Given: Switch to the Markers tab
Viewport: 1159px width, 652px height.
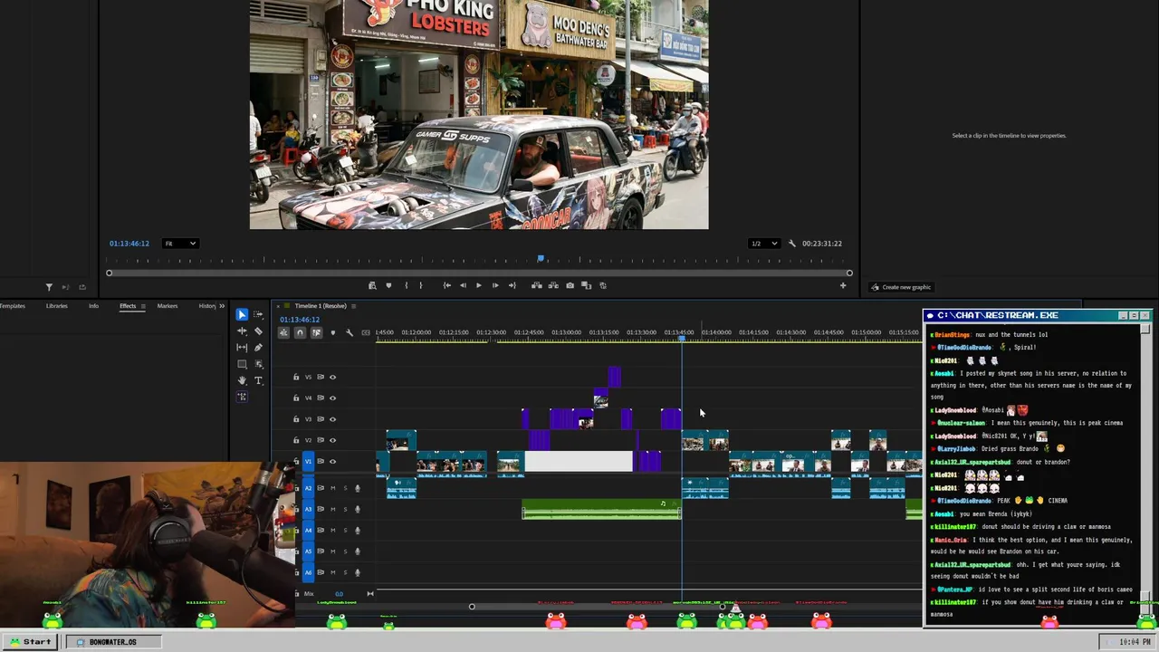Looking at the screenshot, I should [168, 306].
